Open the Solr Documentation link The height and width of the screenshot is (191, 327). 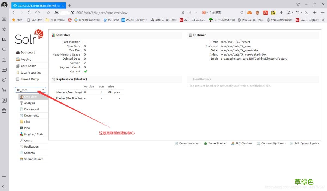coord(189,143)
